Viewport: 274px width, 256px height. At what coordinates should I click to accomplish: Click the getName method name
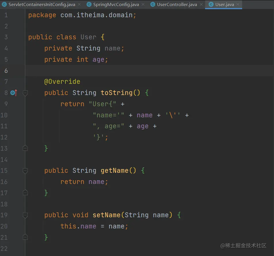click(115, 170)
